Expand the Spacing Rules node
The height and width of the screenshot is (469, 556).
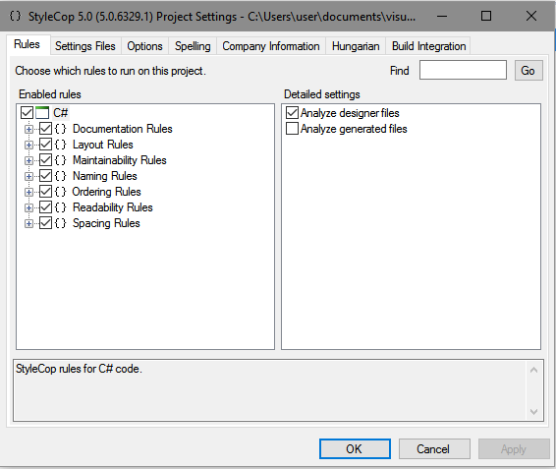tap(29, 223)
